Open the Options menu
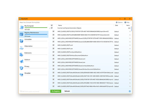The image size is (149, 112). tap(119, 22)
